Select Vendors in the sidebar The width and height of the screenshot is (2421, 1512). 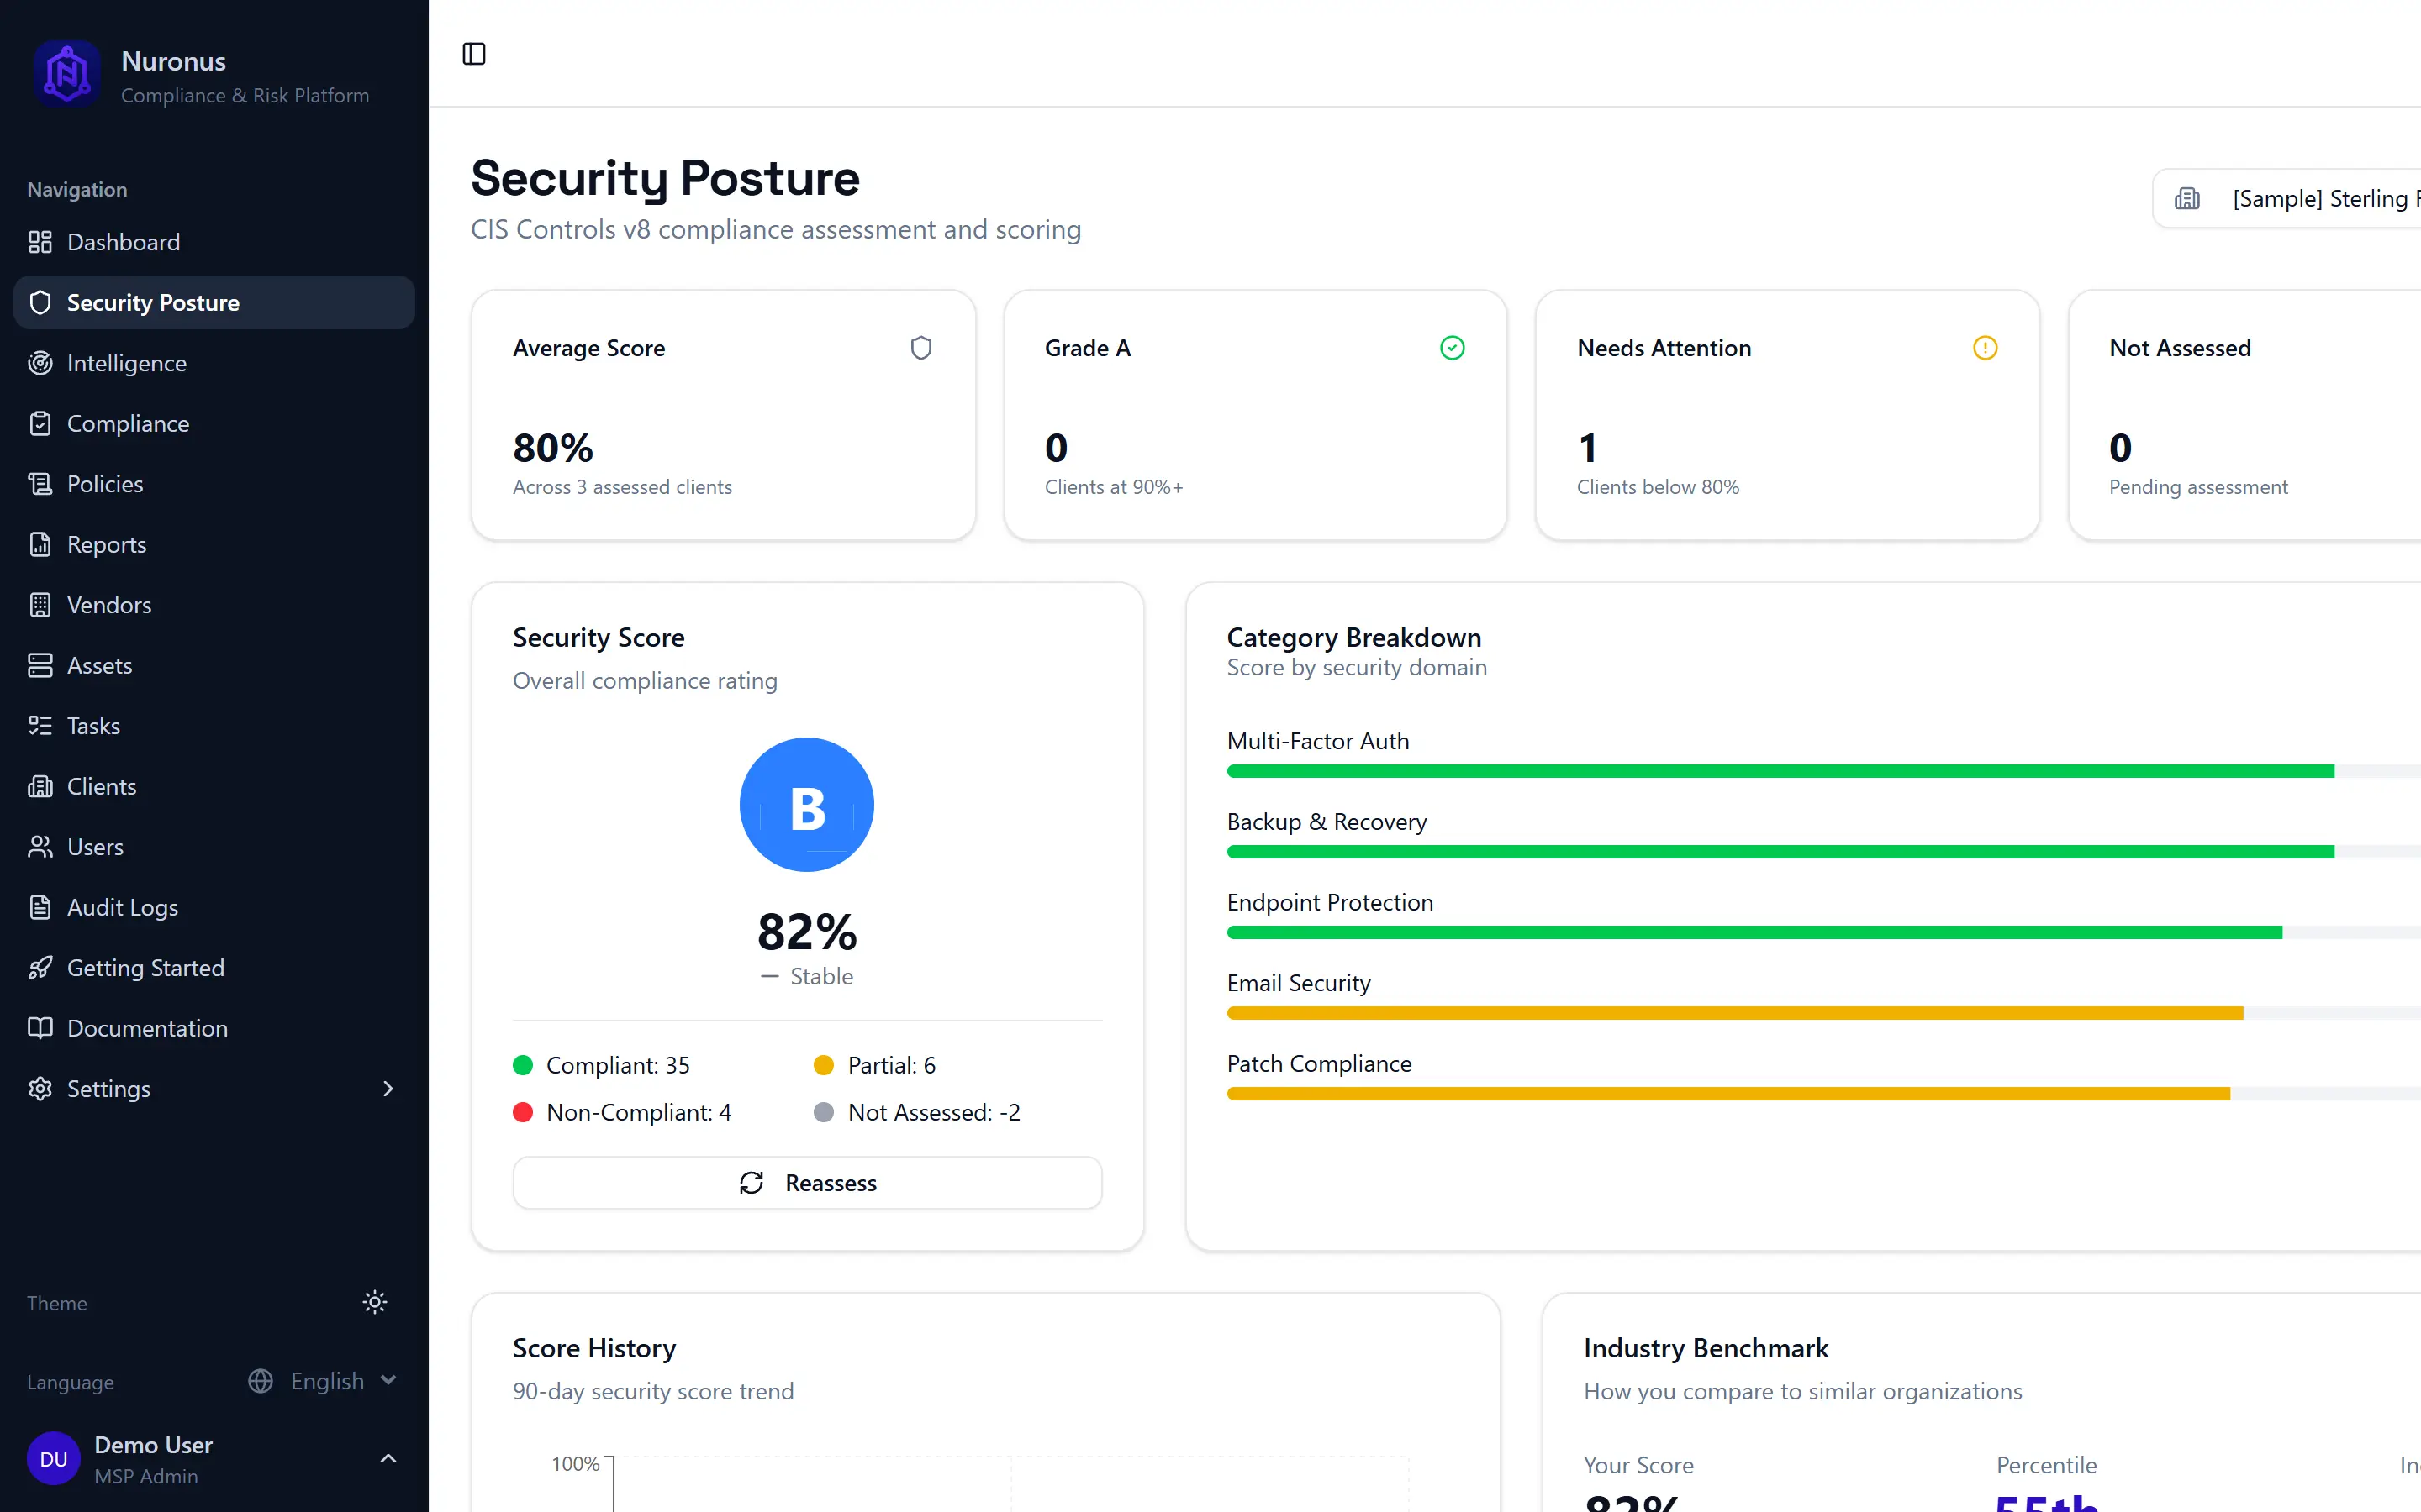[214, 605]
